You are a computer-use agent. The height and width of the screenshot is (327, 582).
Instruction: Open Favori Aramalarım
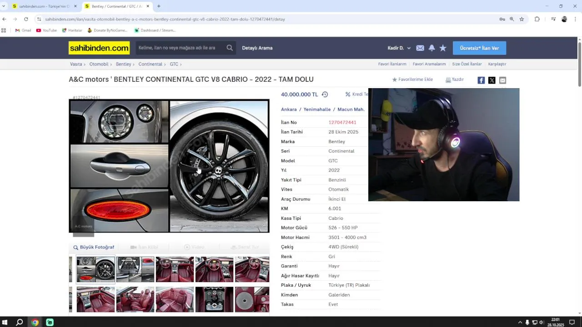[x=429, y=64]
